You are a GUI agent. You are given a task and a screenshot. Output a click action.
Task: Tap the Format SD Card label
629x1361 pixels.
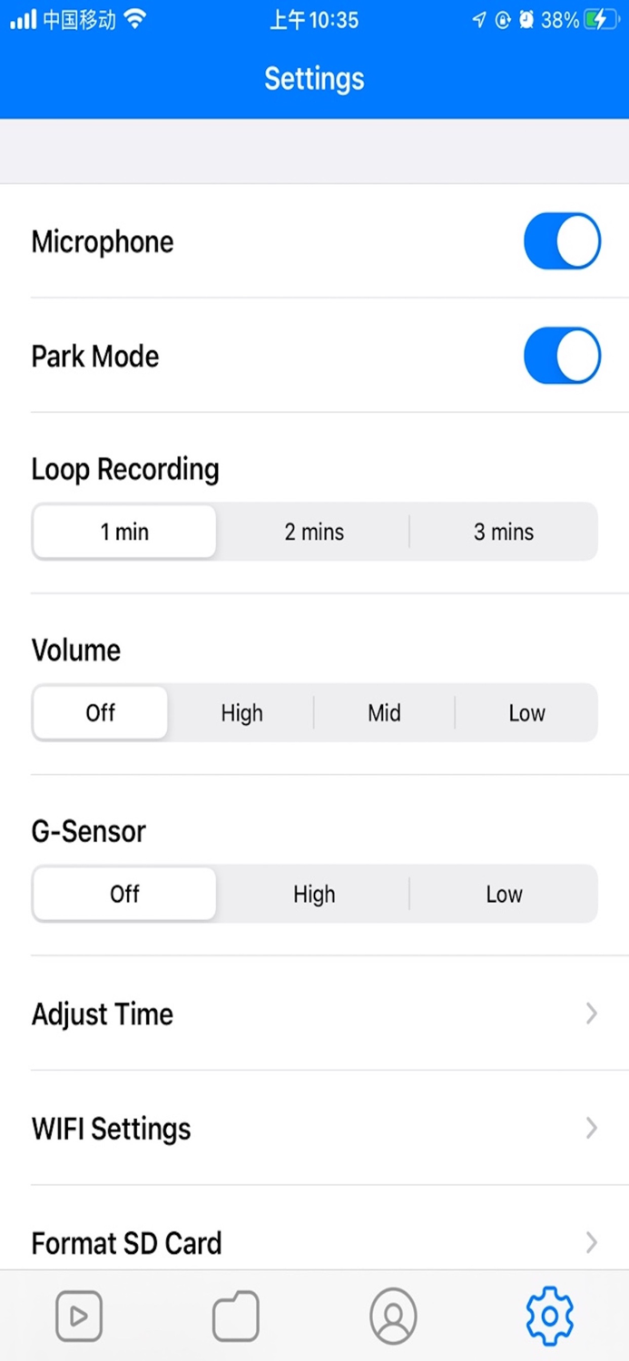[126, 1243]
